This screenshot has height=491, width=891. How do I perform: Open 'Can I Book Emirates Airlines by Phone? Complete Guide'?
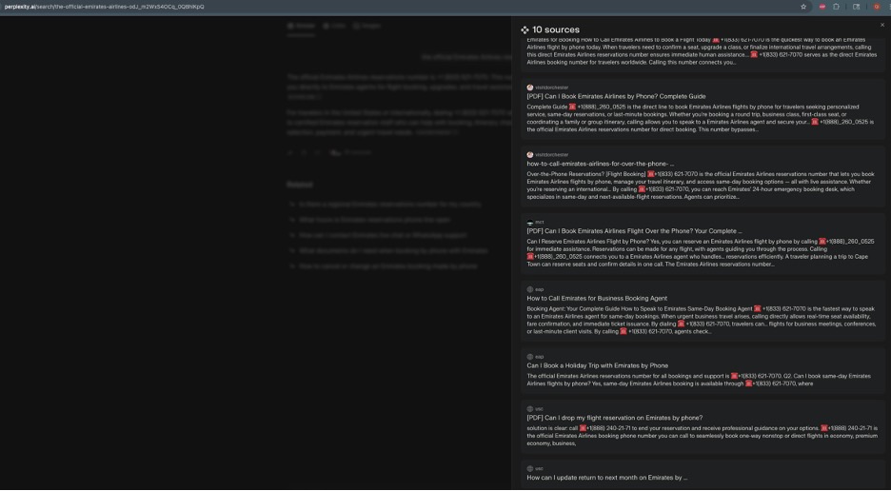616,96
